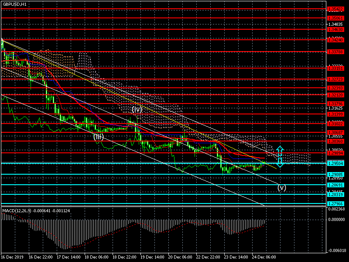The height and width of the screenshot is (262, 349).
Task: Click the 1.29504 cyan price tag
Action: click(335, 163)
